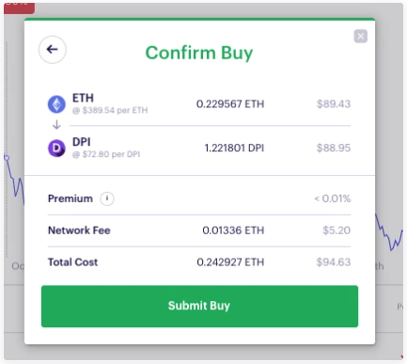
Task: Click the purple DPI token icon
Action: [56, 148]
